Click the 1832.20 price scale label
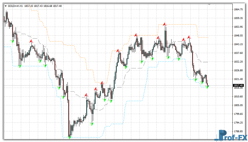 pyautogui.click(x=238, y=62)
